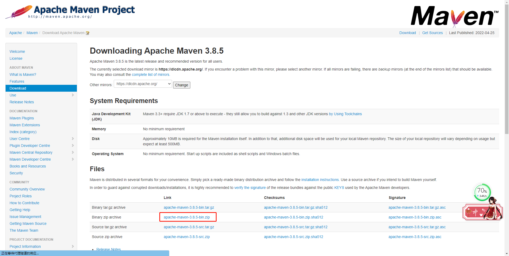509x256 pixels.
Task: Open apache-maven-3.8.5-bin.zip.sha512 checksum
Action: click(x=293, y=217)
